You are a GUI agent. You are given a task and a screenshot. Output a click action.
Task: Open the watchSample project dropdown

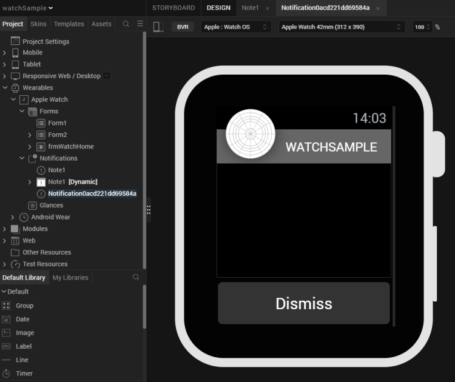[27, 8]
